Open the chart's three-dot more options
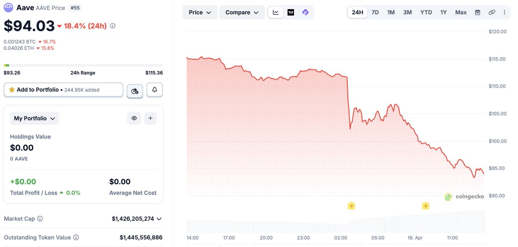Viewport: 518px width, 247px height. click(x=504, y=12)
